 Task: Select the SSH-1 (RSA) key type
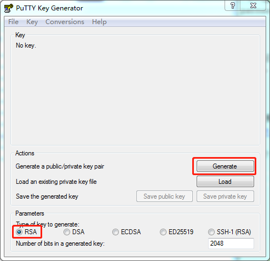229,232
